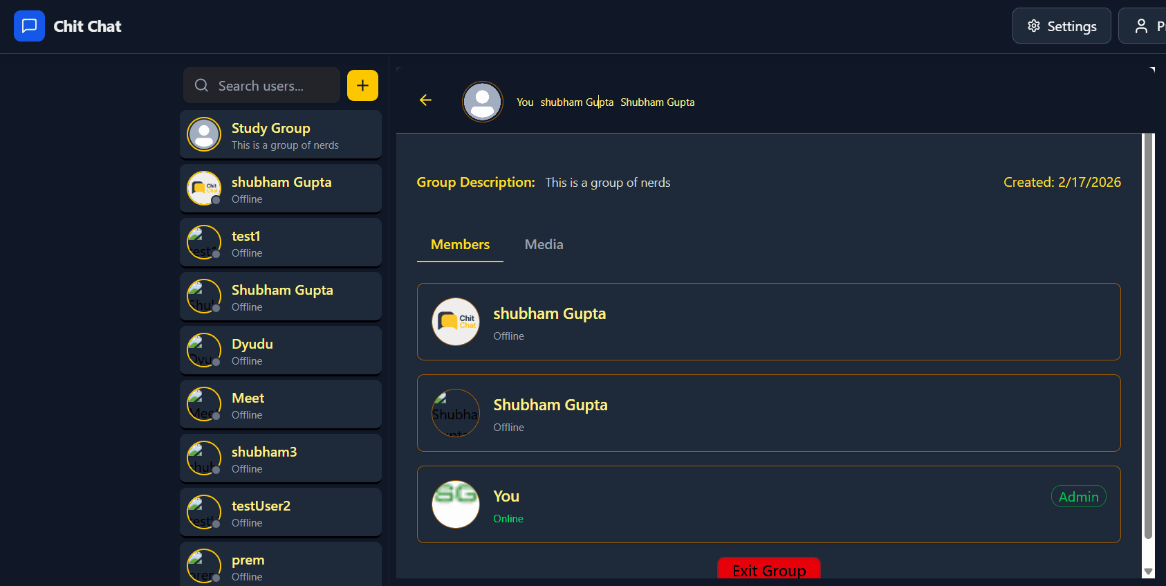Click the scrollbar down arrow in group panel

point(1148,571)
